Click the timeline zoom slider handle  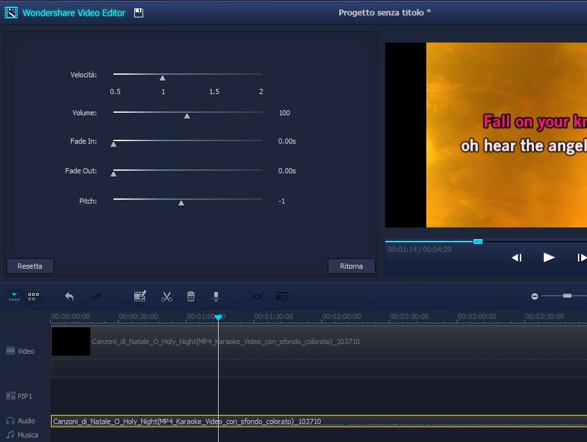pos(567,296)
